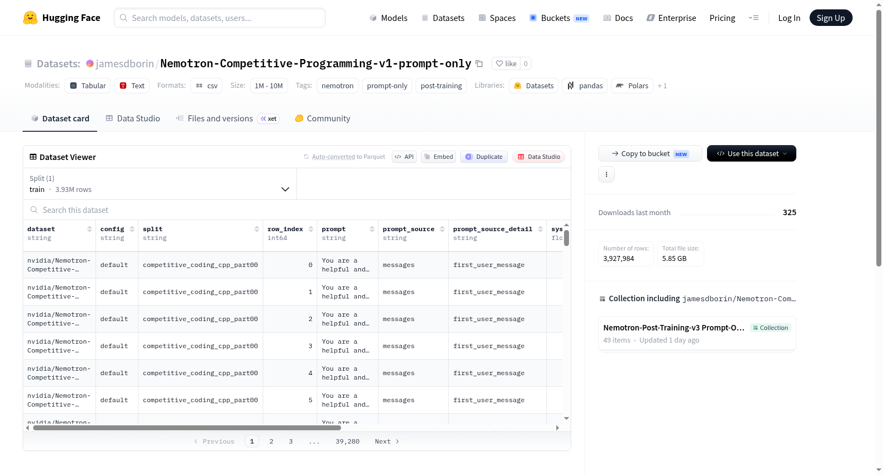Screen dimensions: 883x475
Task: Select the csv format tag
Action: [x=206, y=86]
